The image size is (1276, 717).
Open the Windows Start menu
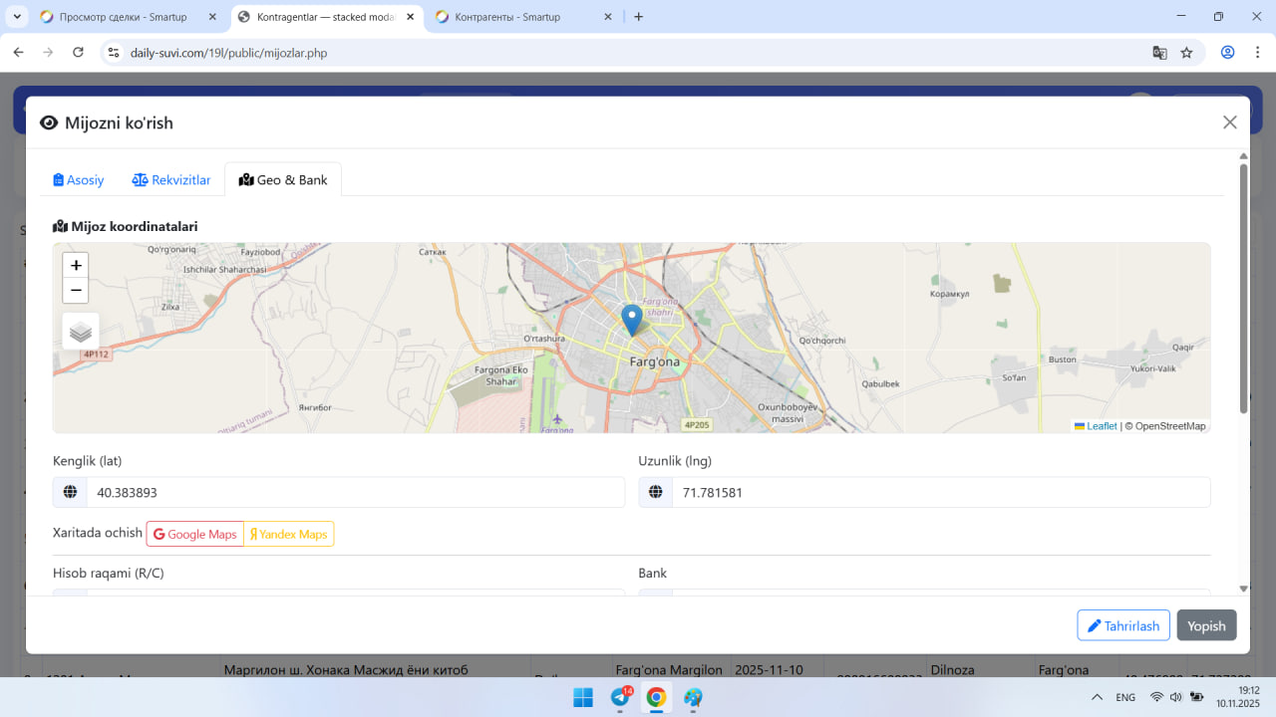[583, 697]
